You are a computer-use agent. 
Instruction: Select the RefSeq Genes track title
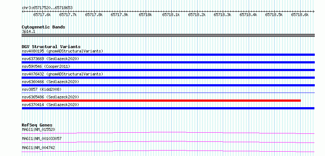click(37, 125)
